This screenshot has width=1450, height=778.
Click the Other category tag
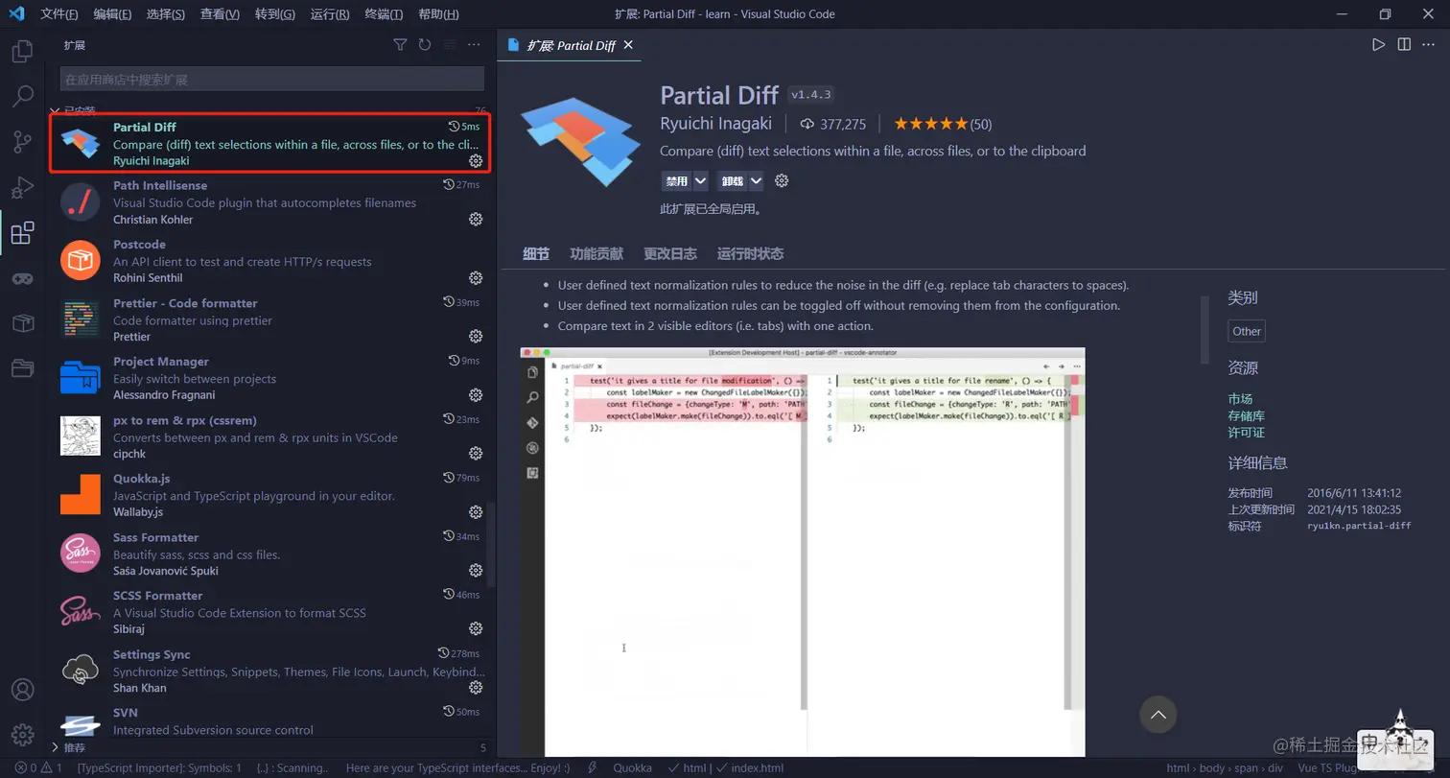coord(1247,331)
